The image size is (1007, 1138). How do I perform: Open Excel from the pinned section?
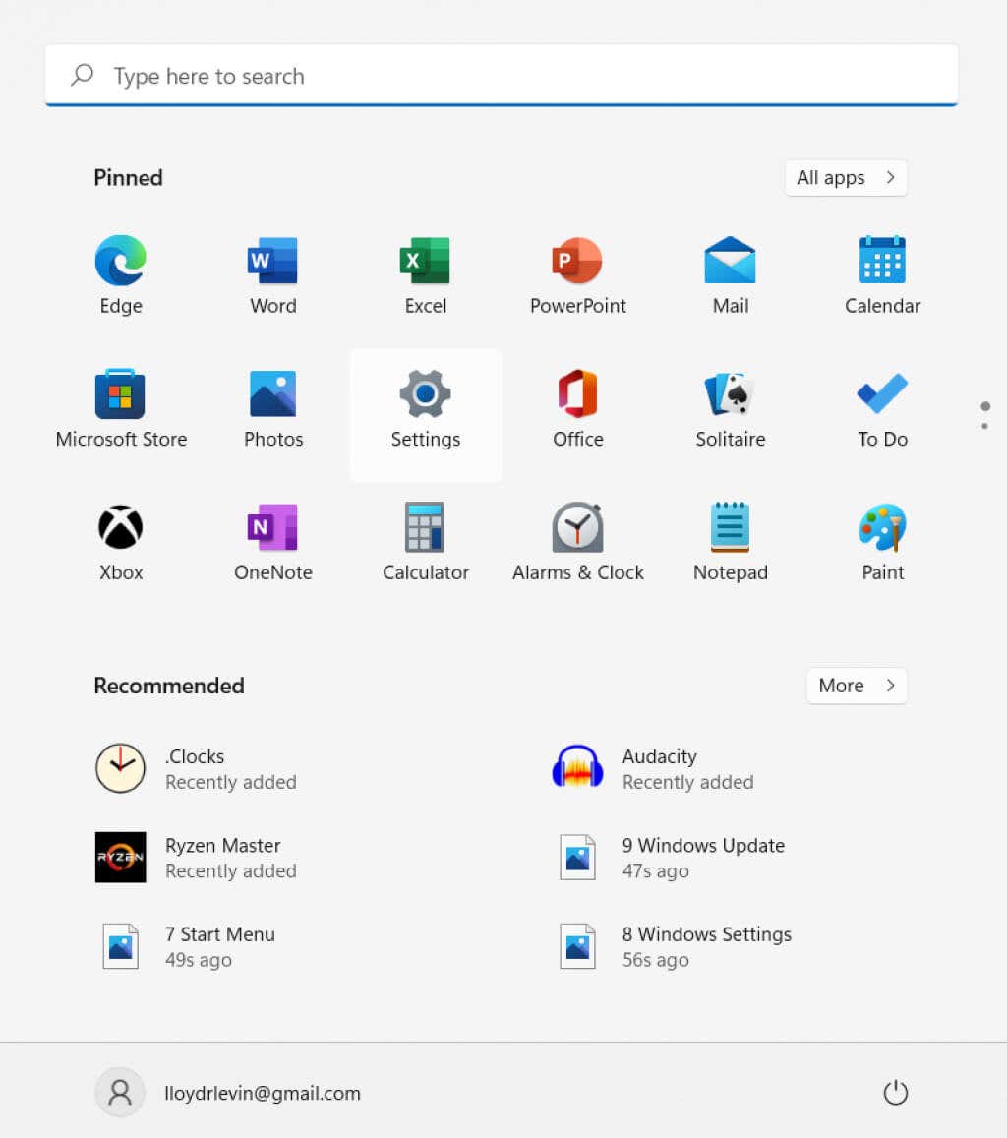click(x=425, y=274)
